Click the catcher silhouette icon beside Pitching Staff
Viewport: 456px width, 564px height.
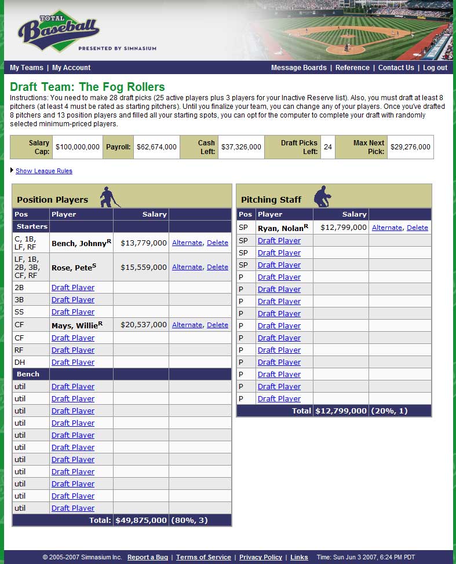(323, 196)
